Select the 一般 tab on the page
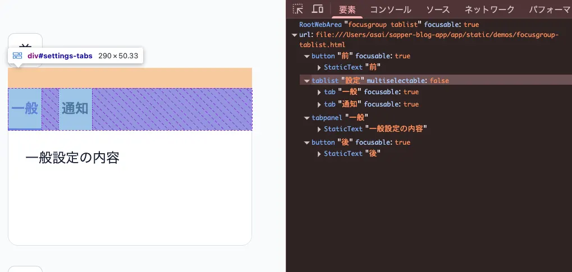 point(25,109)
